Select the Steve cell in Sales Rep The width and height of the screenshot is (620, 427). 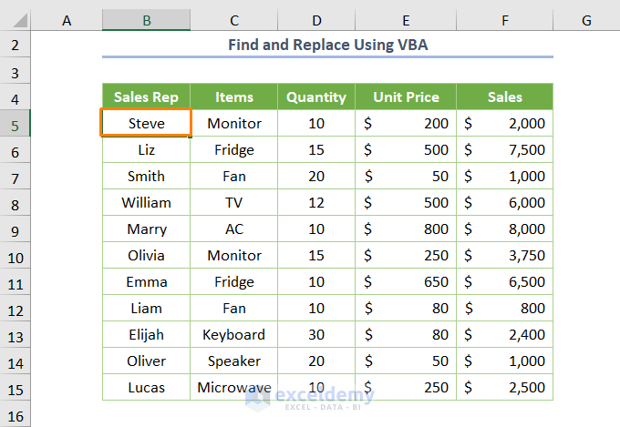click(x=146, y=123)
